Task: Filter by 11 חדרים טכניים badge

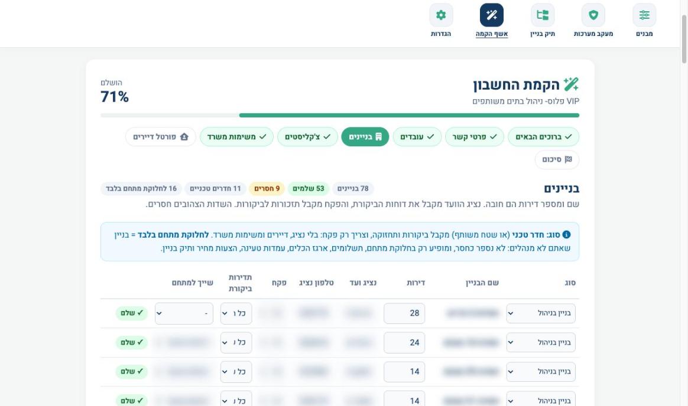Action: [215, 188]
